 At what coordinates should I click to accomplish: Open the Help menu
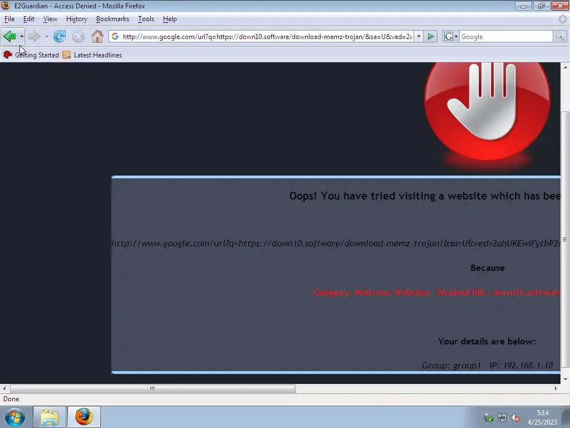[x=170, y=19]
